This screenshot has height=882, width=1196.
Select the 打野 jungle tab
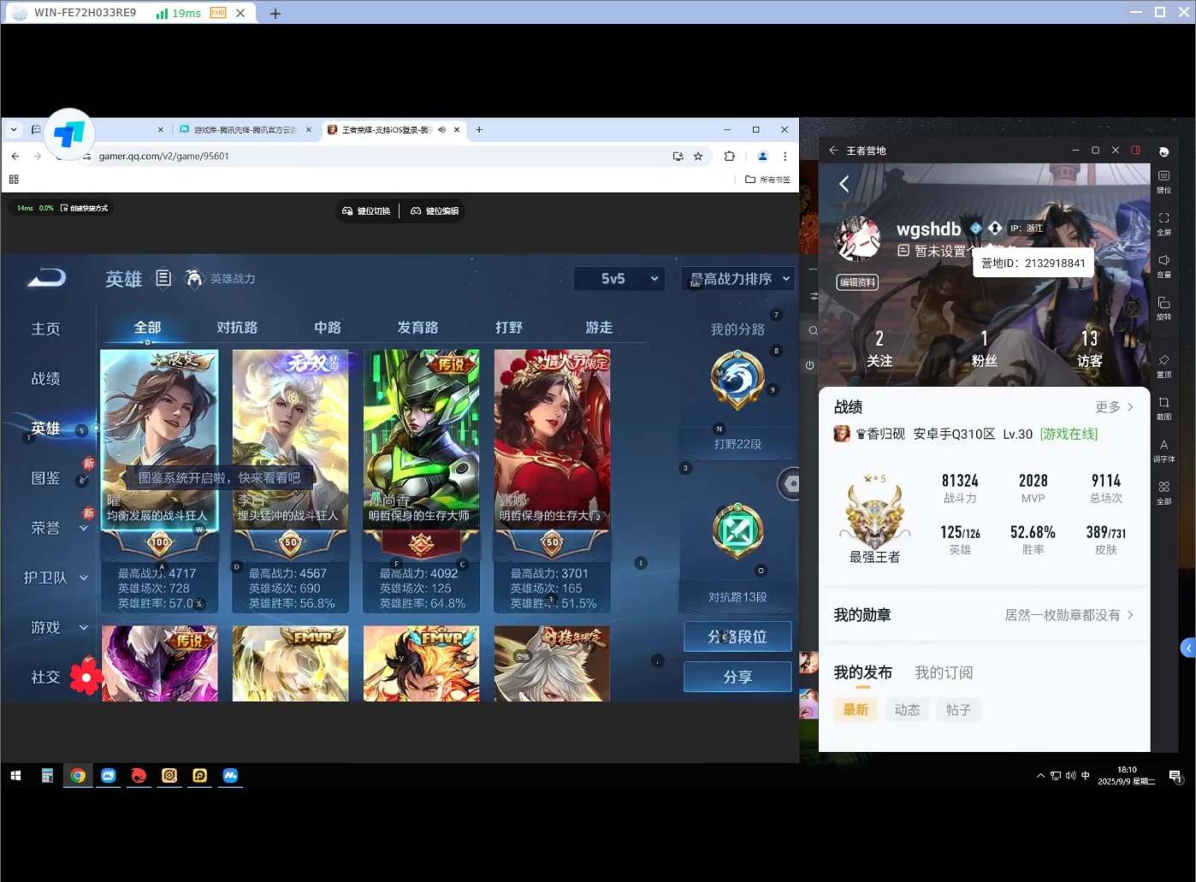509,328
